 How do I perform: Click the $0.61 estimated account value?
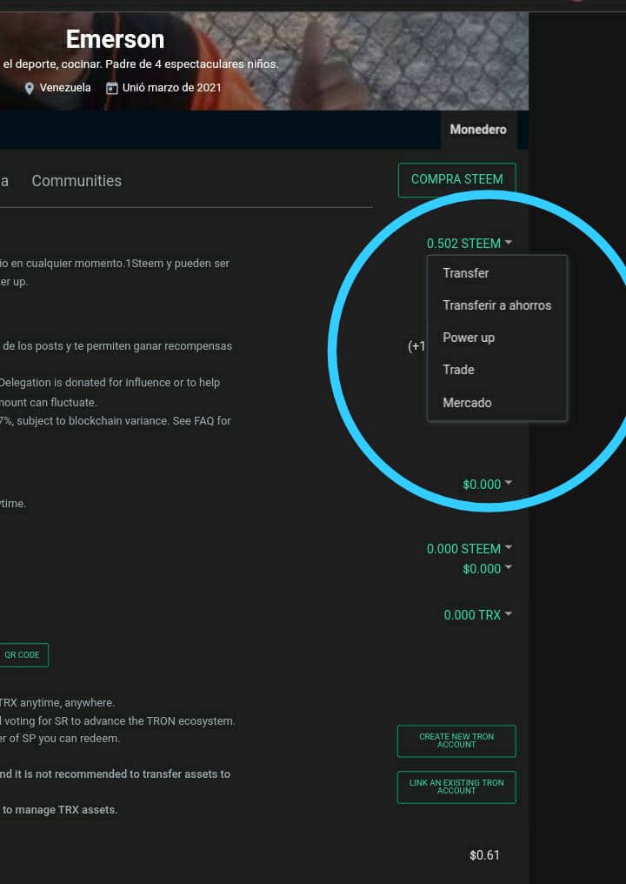tap(484, 855)
